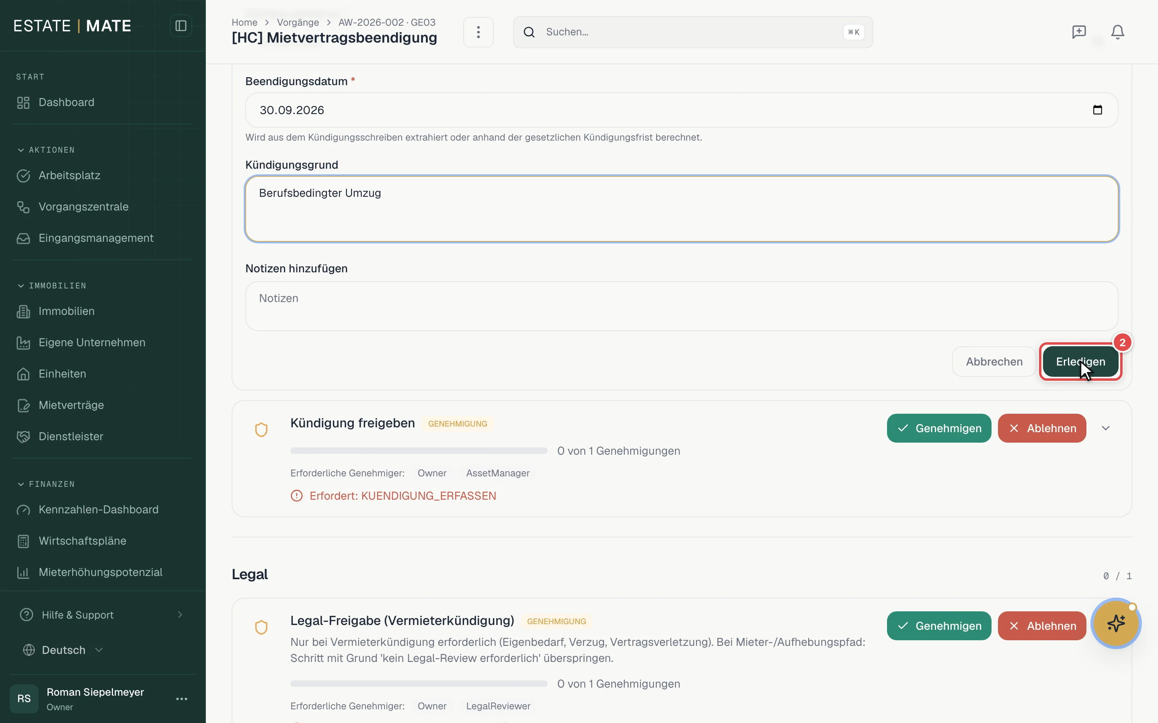Focus the Suchen search field
The width and height of the screenshot is (1158, 723).
coord(692,32)
